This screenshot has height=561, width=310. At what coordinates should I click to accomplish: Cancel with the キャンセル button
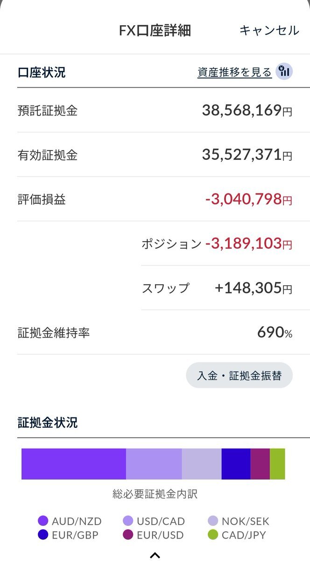coord(269,30)
